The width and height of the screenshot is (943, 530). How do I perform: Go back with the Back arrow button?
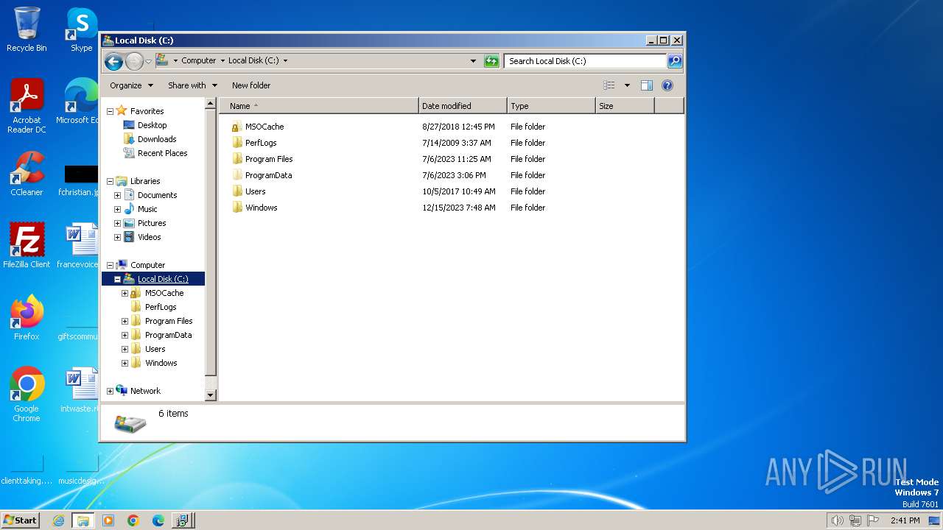tap(113, 61)
